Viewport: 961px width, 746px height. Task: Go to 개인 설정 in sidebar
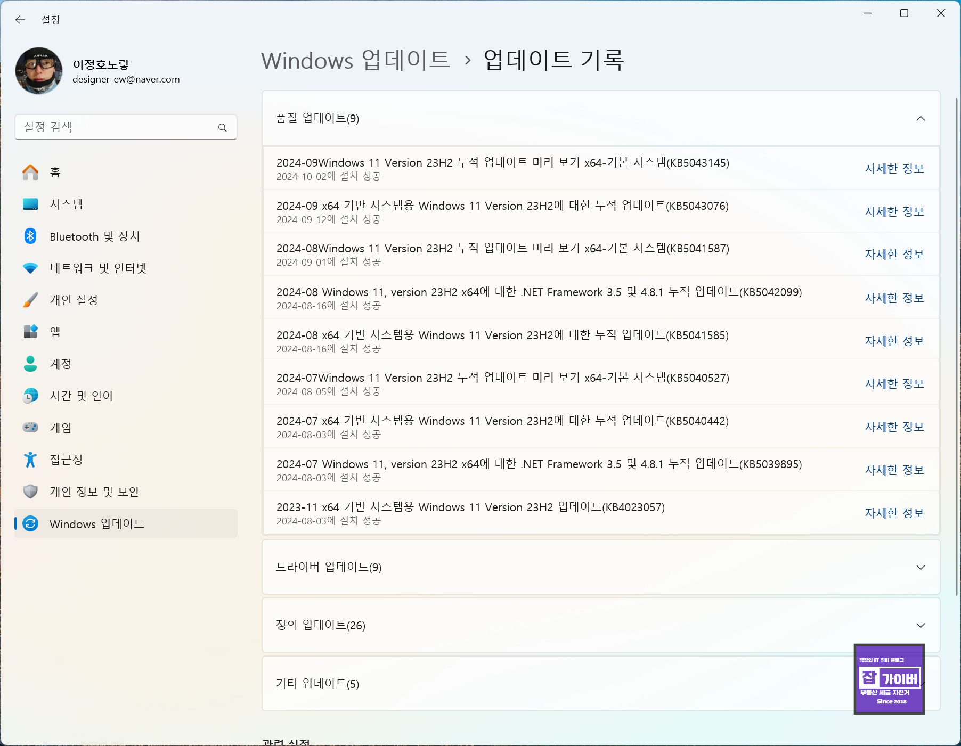pyautogui.click(x=126, y=300)
